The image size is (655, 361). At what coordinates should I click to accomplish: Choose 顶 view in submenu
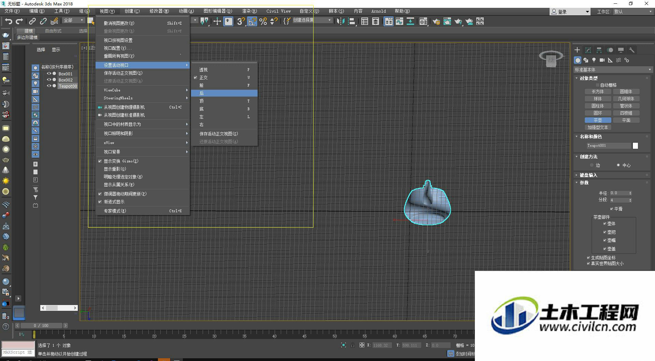pos(224,101)
